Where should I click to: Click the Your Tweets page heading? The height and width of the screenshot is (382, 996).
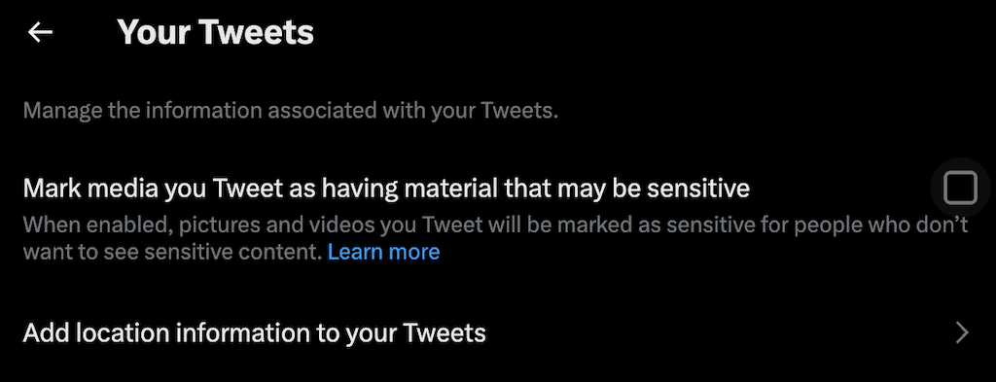coord(215,32)
